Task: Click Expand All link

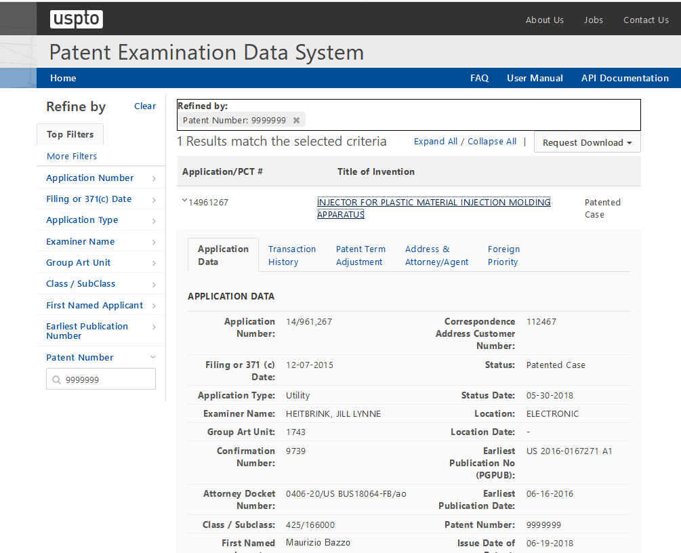Action: (x=436, y=142)
